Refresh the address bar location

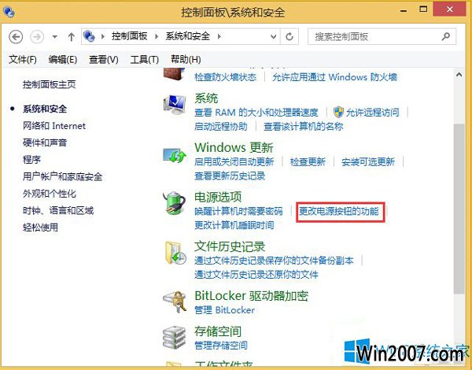[289, 37]
